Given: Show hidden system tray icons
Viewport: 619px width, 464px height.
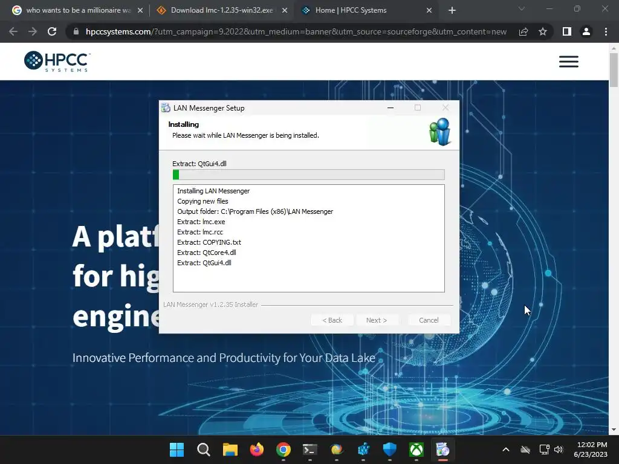Looking at the screenshot, I should pyautogui.click(x=506, y=449).
